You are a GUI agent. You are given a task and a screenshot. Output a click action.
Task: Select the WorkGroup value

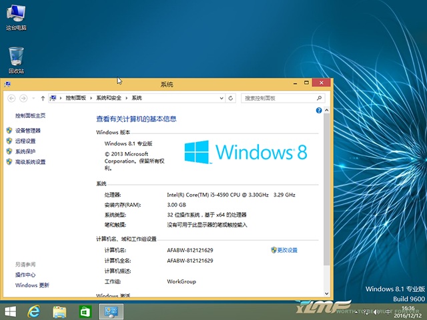181,281
